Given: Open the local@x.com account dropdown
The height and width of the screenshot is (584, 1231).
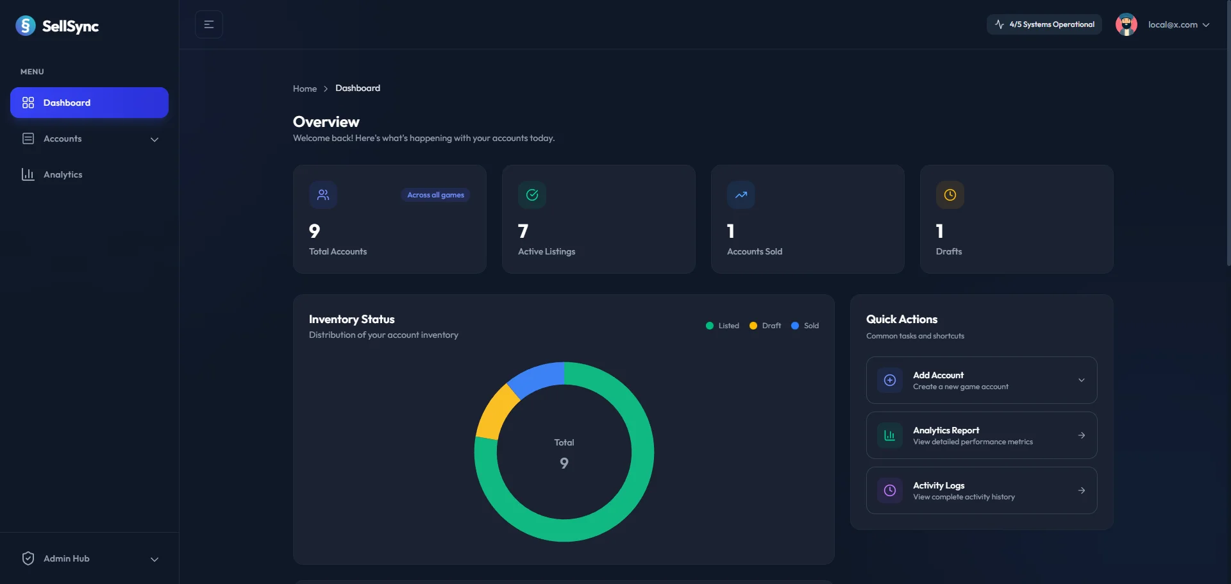Looking at the screenshot, I should tap(1180, 24).
